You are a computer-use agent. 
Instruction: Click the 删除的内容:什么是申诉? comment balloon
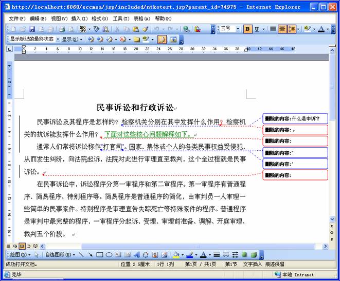(295, 118)
